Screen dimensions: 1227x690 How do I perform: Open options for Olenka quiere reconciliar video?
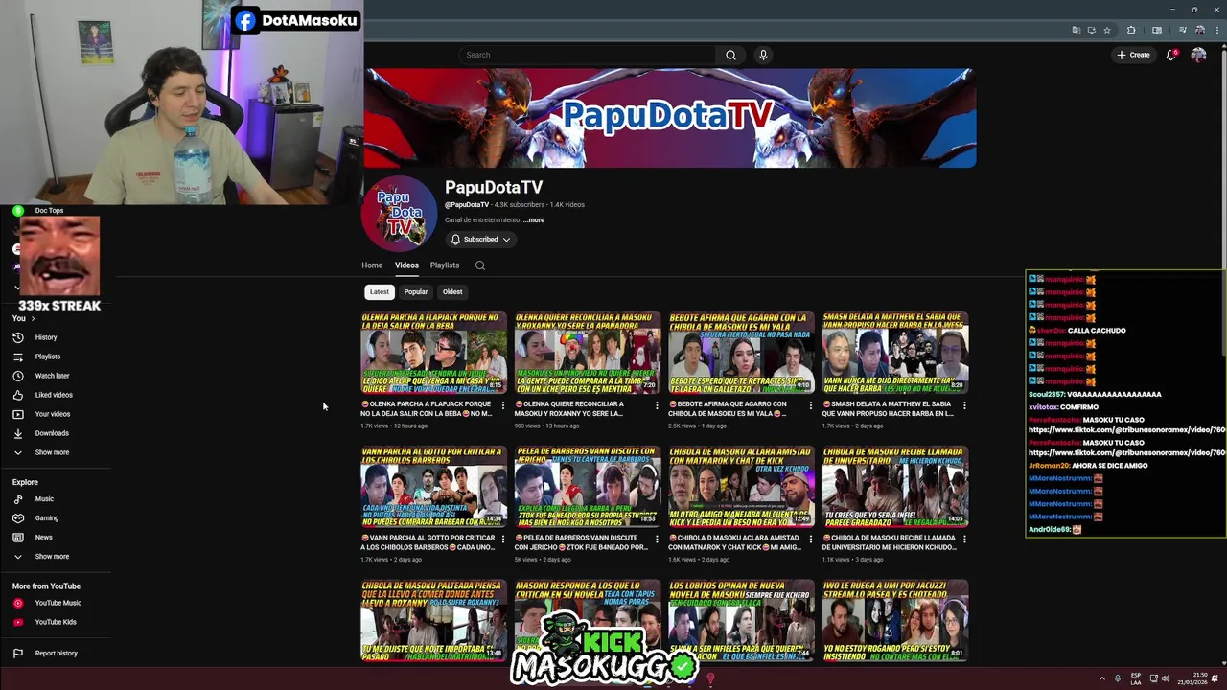[x=657, y=405]
